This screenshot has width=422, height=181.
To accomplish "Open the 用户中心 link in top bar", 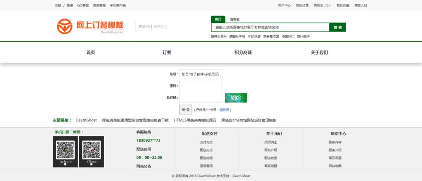I will point(284,6).
